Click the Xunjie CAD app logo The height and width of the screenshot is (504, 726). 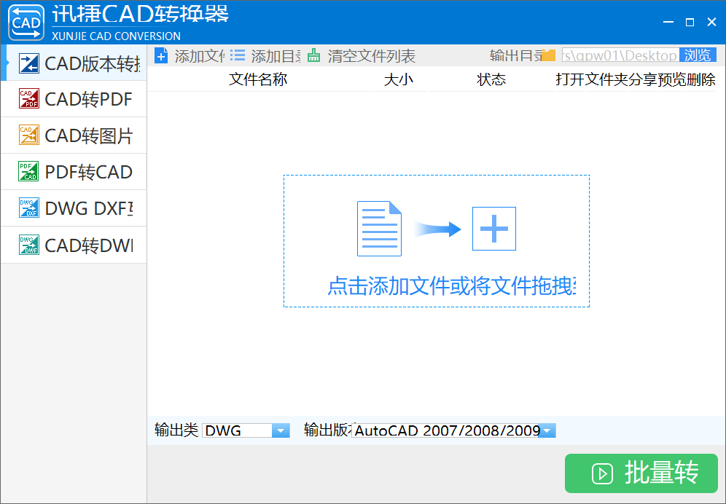(x=26, y=23)
